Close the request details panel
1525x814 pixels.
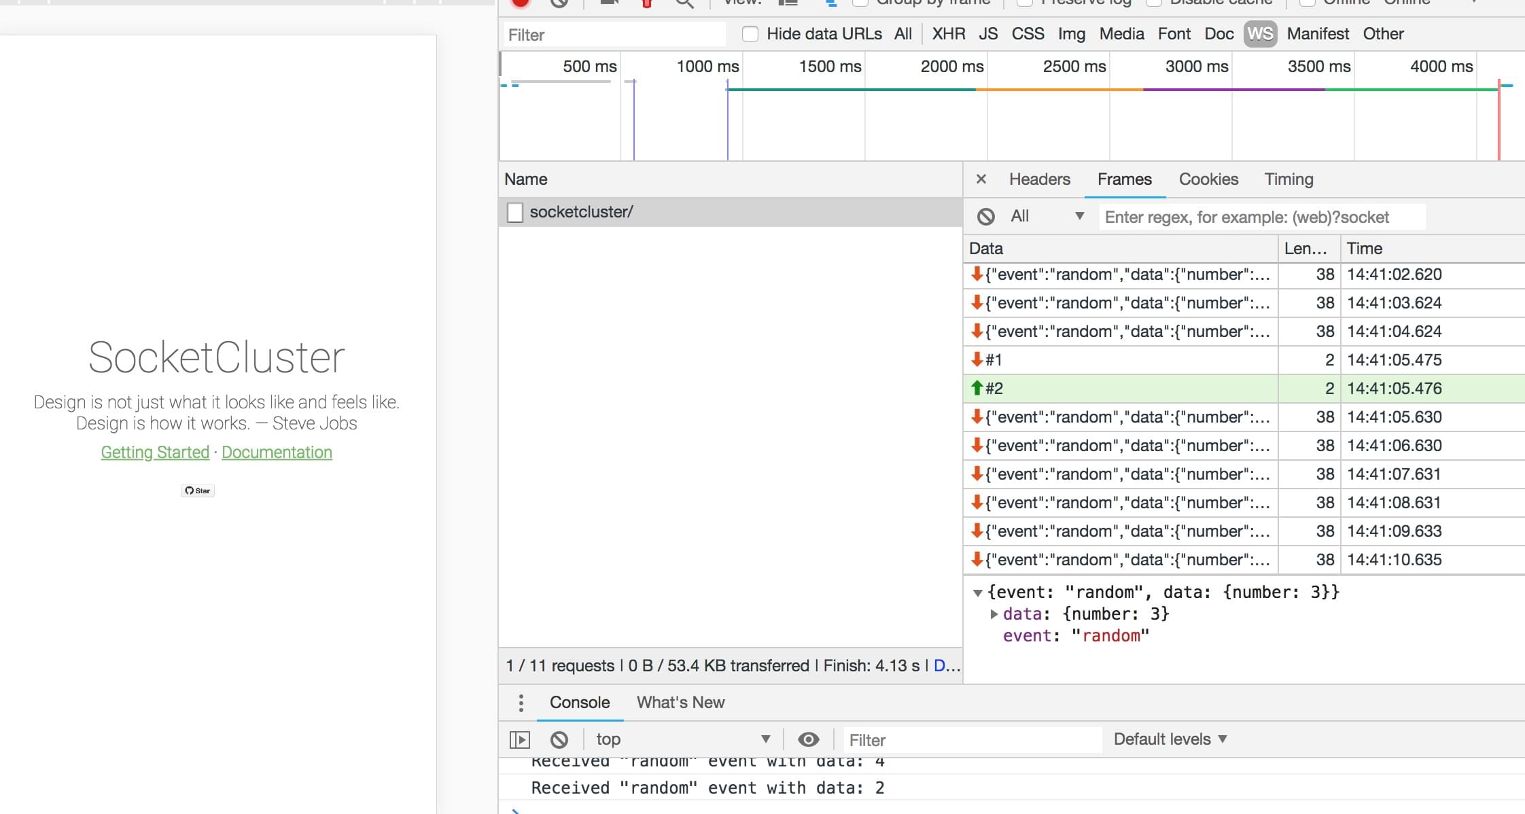click(x=981, y=179)
